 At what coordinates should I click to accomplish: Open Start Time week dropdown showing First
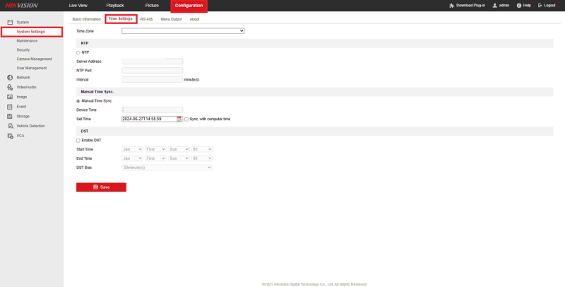coord(155,149)
